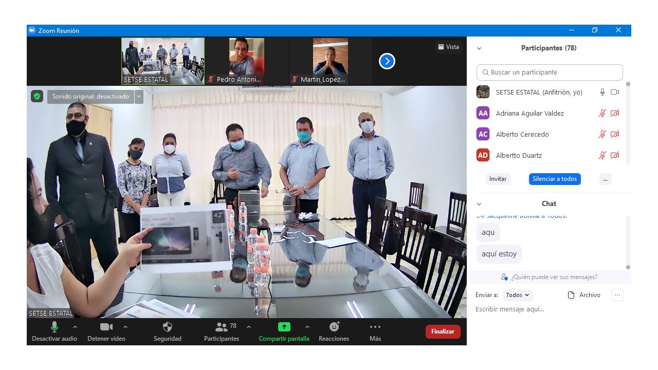
Task: Expand the caret beside Participantes in the toolbar
Action: [x=249, y=327]
